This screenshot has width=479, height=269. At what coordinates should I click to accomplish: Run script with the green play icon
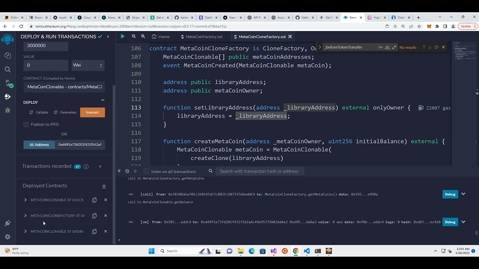(122, 36)
